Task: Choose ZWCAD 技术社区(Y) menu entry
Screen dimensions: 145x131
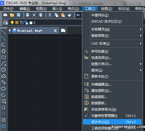Action: point(112,22)
